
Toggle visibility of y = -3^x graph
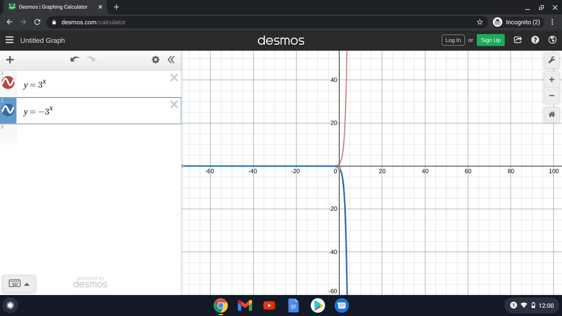pyautogui.click(x=8, y=110)
